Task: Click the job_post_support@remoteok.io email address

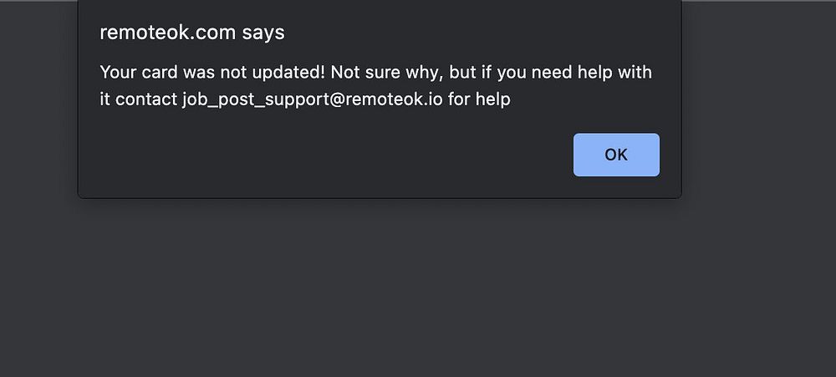Action: [x=313, y=99]
